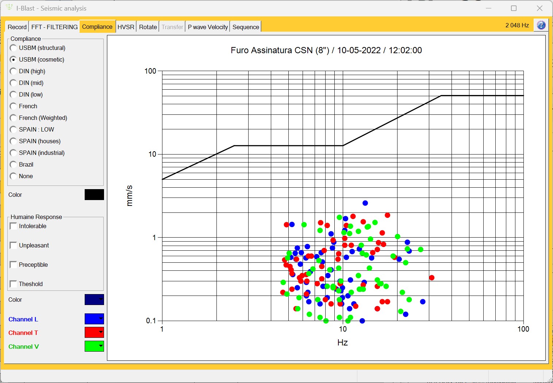
Task: Select USBM (structural) compliance option
Action: tap(14, 48)
